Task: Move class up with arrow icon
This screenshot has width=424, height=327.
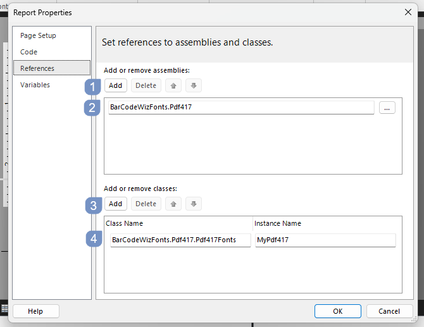Action: (173, 204)
